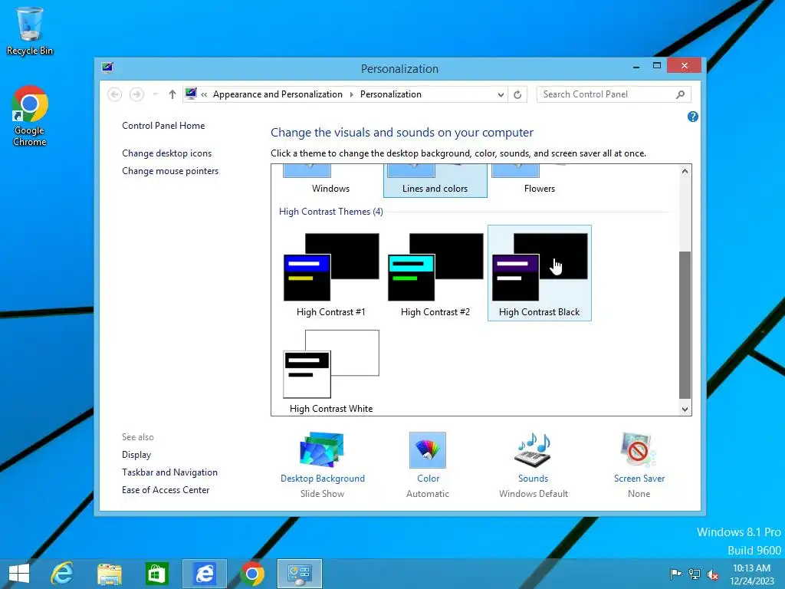
Task: Click the address bar Control Panel icon
Action: pyautogui.click(x=191, y=94)
